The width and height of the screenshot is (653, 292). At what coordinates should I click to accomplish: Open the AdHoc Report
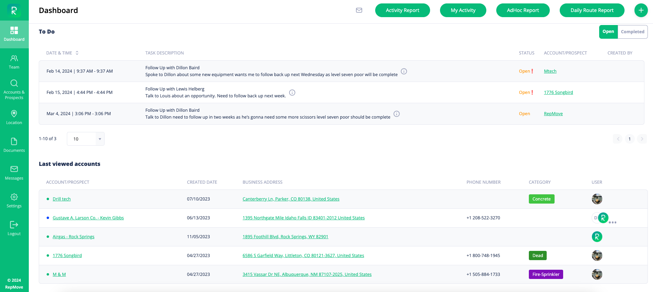[523, 10]
